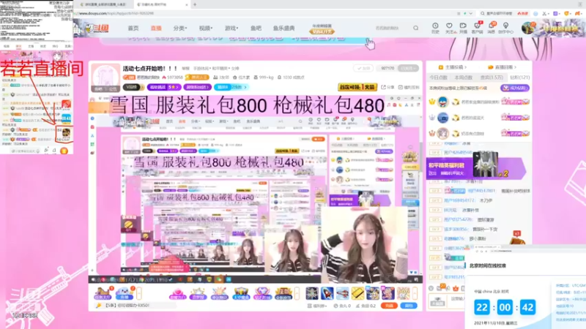Send the yellow ticket gift

coord(357,294)
